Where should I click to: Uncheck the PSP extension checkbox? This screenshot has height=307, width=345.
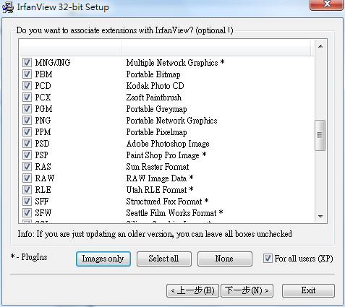coord(27,155)
